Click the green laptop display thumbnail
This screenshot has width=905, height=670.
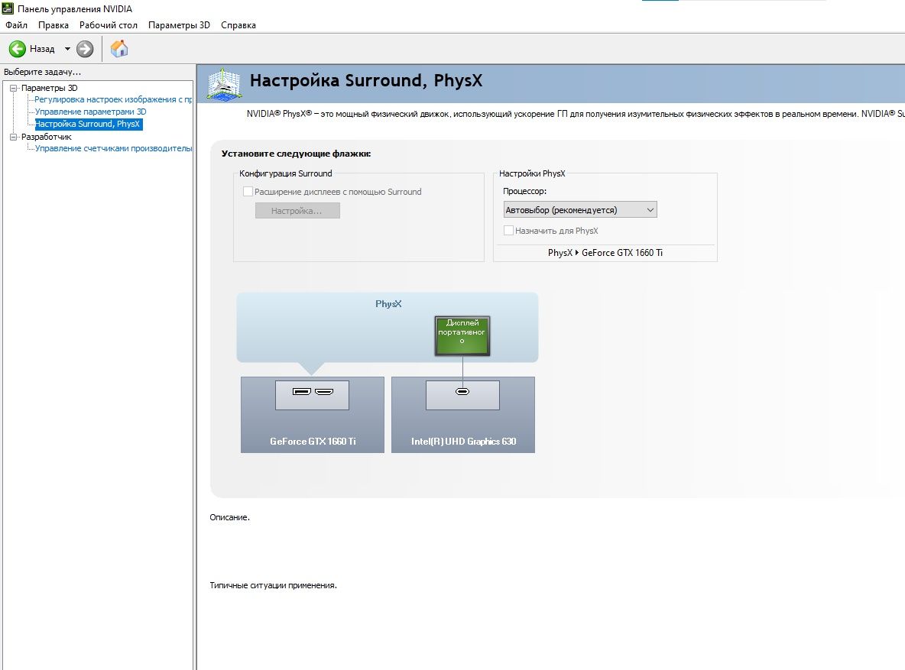pyautogui.click(x=462, y=335)
